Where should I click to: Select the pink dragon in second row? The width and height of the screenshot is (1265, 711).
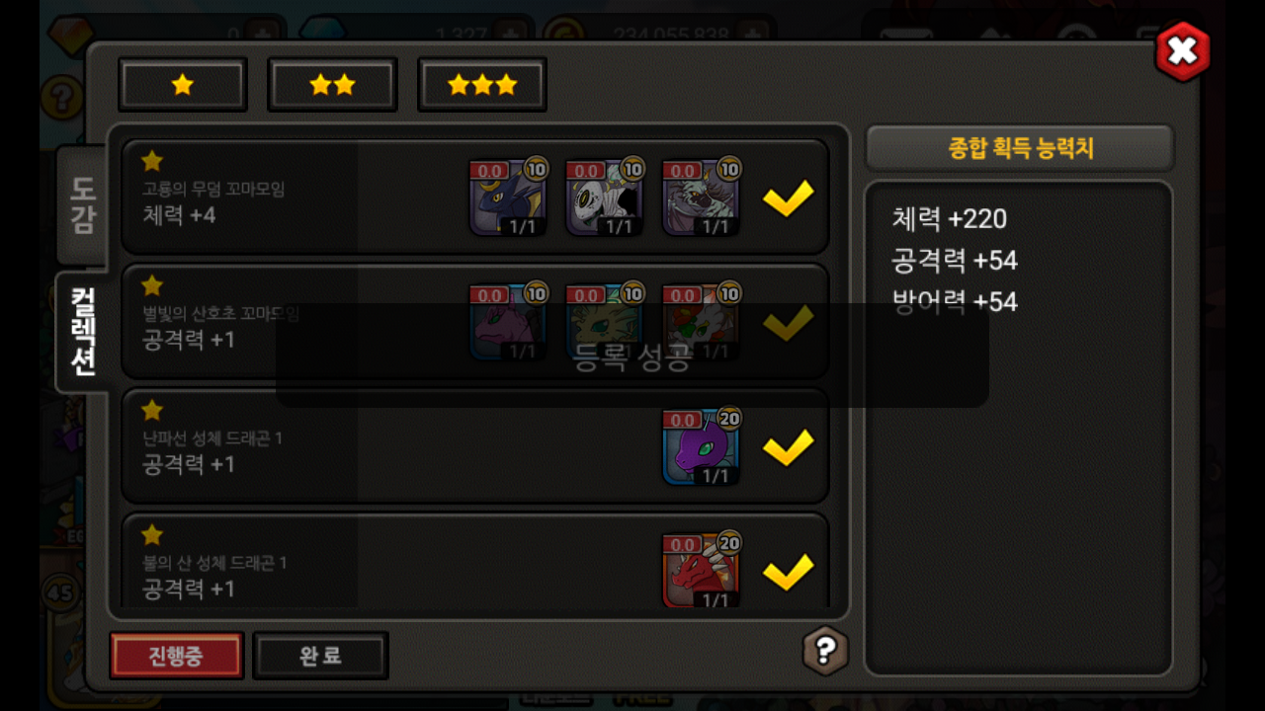[x=508, y=322]
